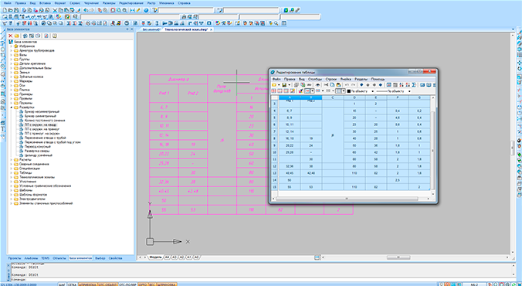Click the first blue diamond icon in table editor
The image size is (522, 286).
361,85
